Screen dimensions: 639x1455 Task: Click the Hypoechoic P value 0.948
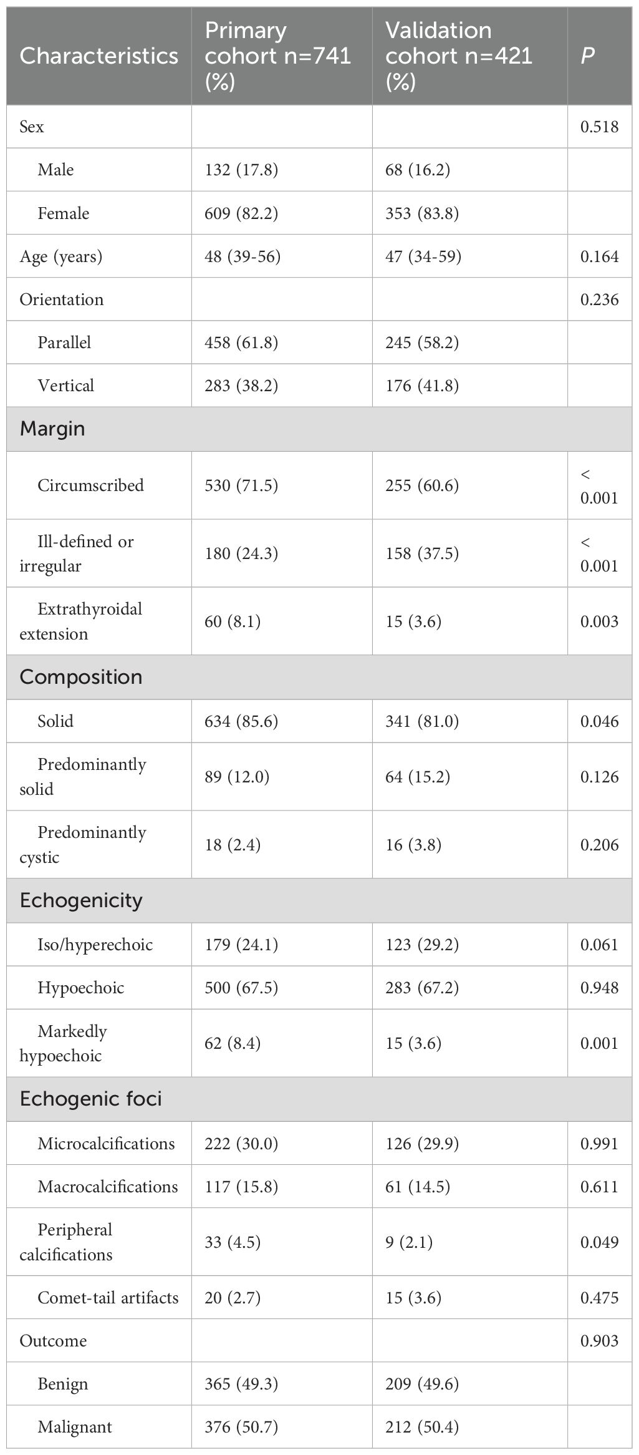599,988
